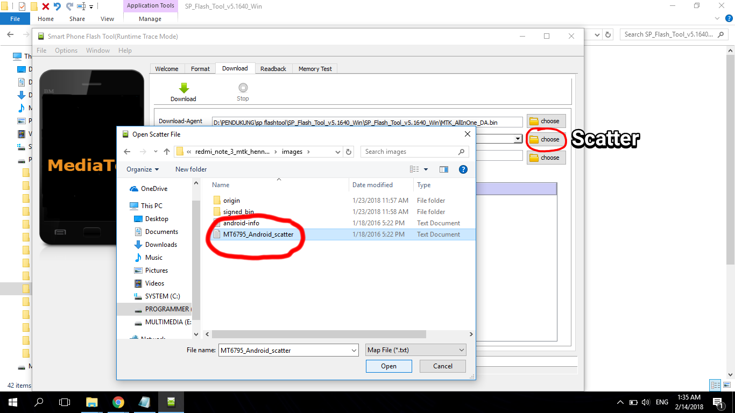Image resolution: width=735 pixels, height=413 pixels.
Task: Click the dialog refresh button
Action: [349, 152]
